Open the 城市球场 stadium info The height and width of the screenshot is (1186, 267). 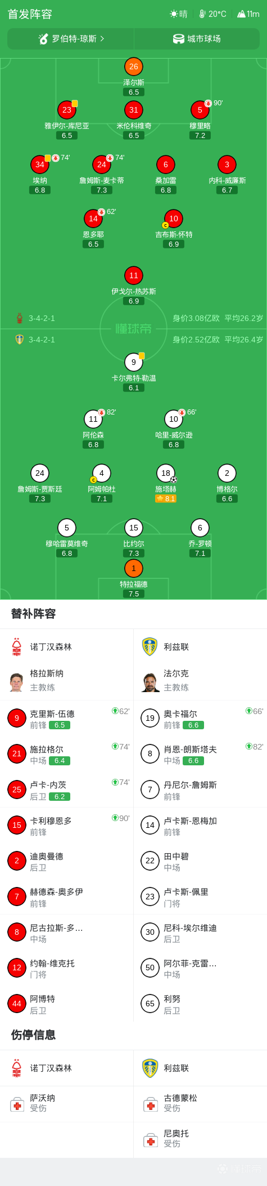point(197,39)
